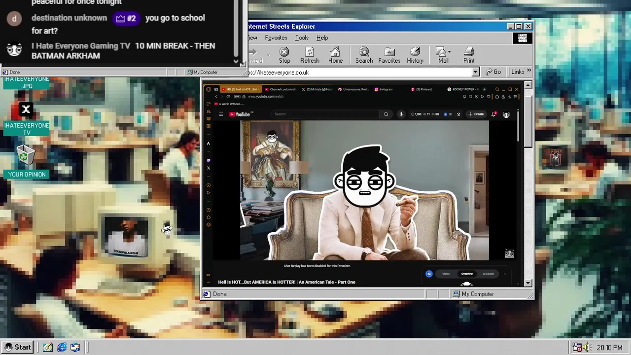Open Favorites toolbar button
Image resolution: width=631 pixels, height=355 pixels.
(x=389, y=55)
